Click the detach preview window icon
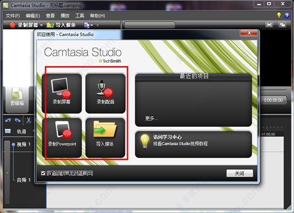 tap(282, 25)
